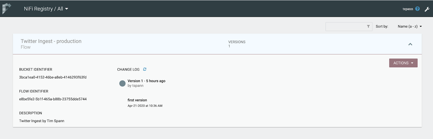Viewport: 433px width, 139px height.
Task: Open the help question-mark icon
Action: click(418, 9)
